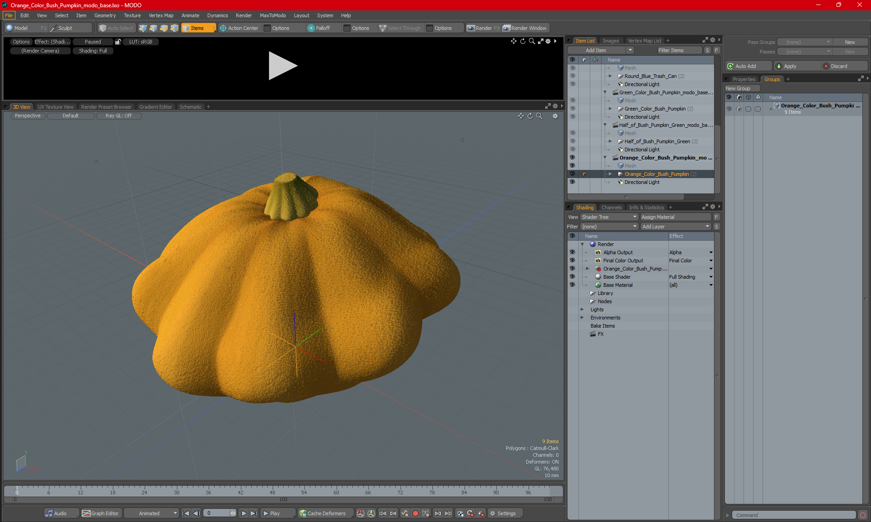Image resolution: width=871 pixels, height=522 pixels.
Task: Open the Gradient Editor tab
Action: 156,107
